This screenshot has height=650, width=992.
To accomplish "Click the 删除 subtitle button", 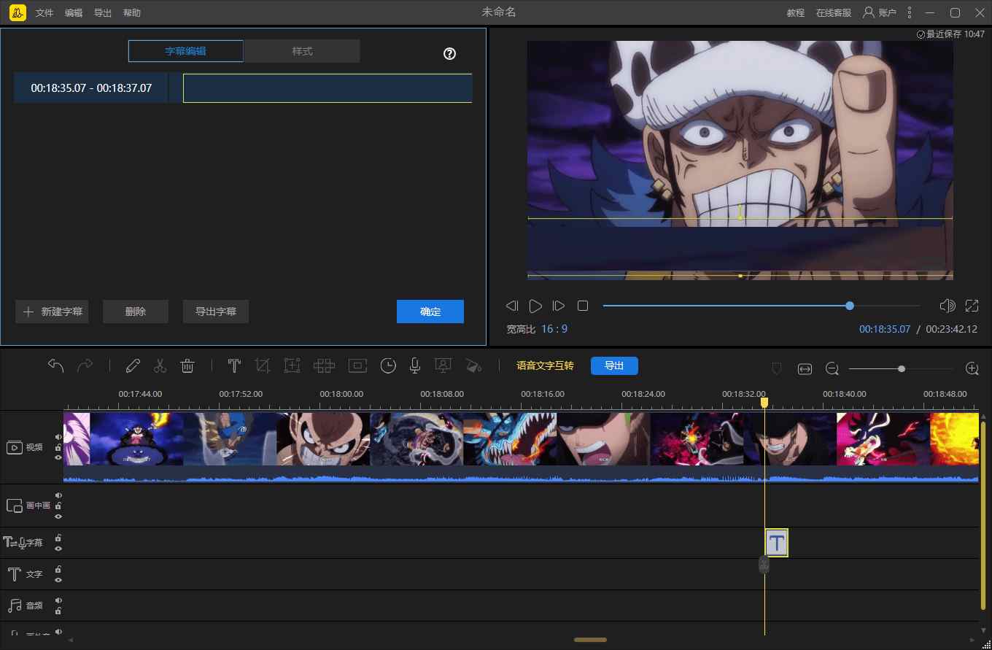I will (136, 312).
